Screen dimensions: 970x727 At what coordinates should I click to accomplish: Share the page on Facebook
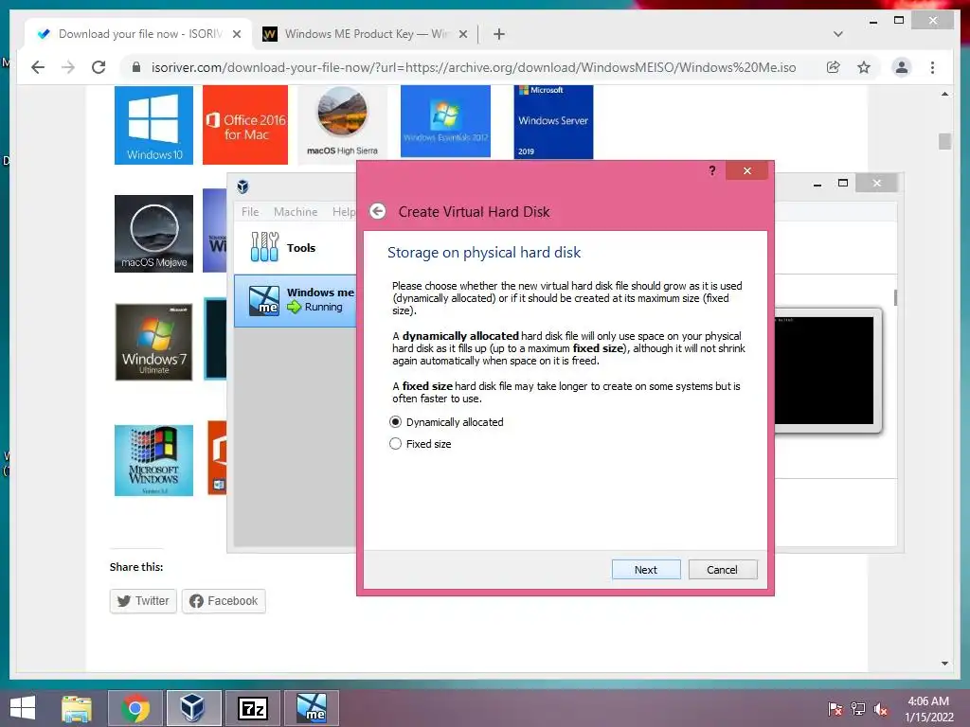(224, 601)
